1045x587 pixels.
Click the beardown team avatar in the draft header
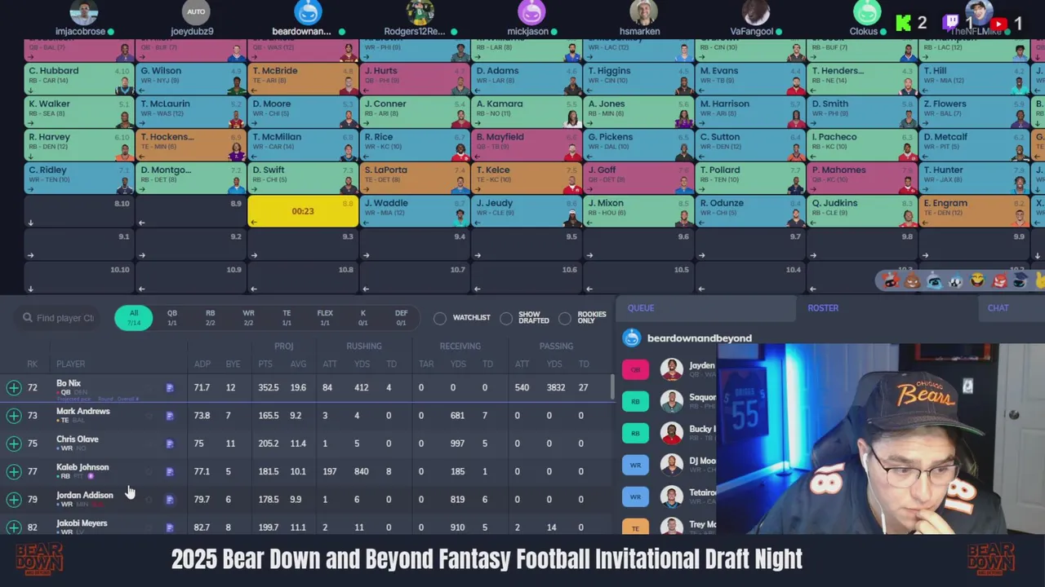308,11
